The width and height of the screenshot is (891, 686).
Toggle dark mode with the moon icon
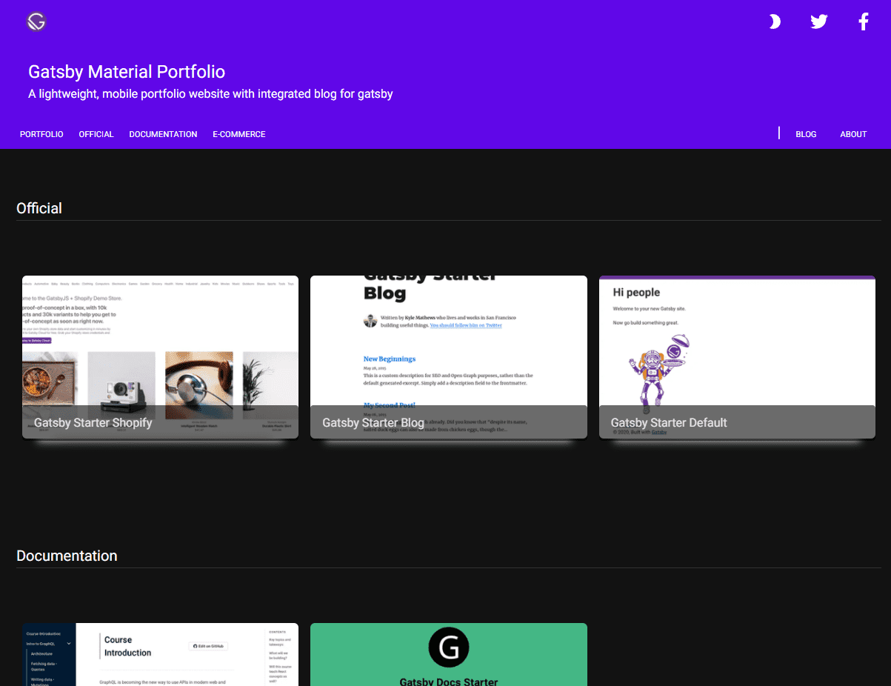coord(775,21)
